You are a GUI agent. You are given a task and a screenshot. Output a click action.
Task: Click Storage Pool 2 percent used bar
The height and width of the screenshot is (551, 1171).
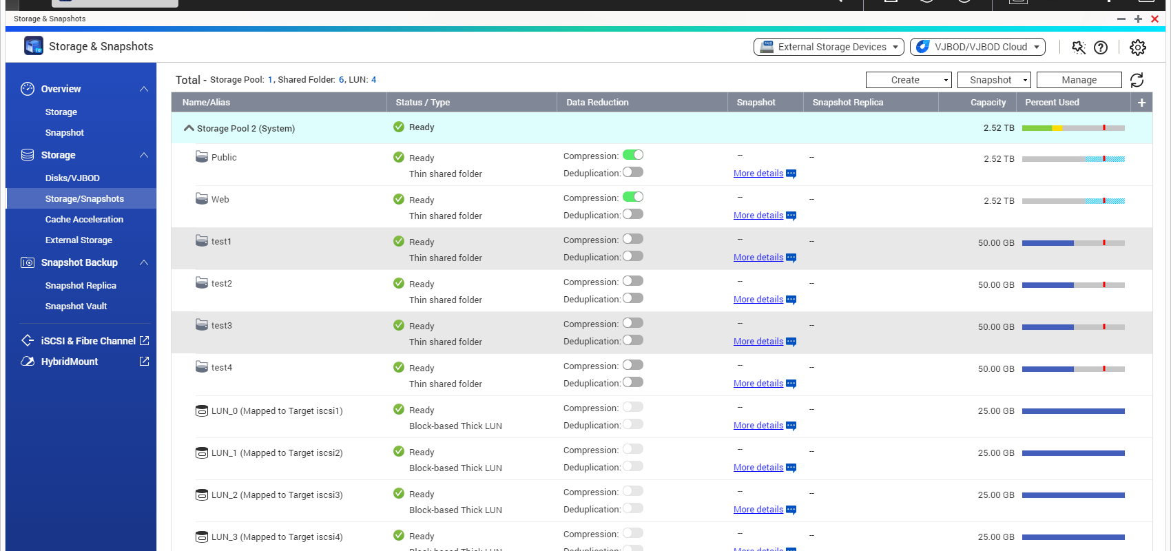[x=1073, y=128]
